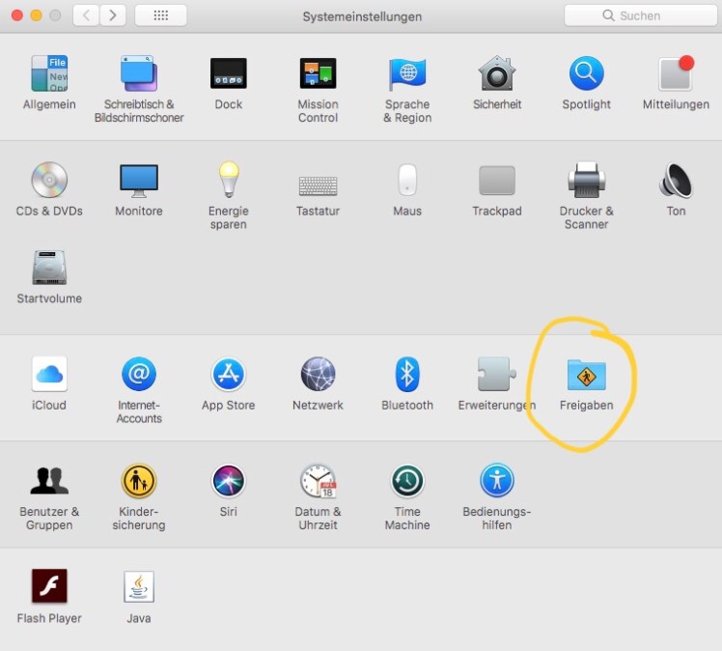Screen dimensions: 722x651
Task: Open the Drucker & Scanner pane
Action: 586,181
